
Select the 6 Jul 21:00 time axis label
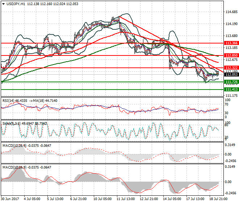click(x=79, y=199)
